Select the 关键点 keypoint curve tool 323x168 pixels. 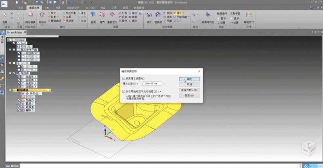tap(43, 18)
